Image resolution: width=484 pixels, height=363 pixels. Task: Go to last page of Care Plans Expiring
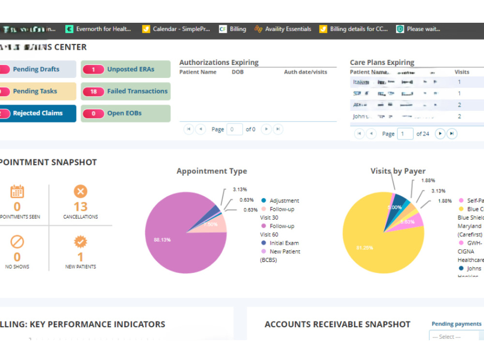coord(452,134)
